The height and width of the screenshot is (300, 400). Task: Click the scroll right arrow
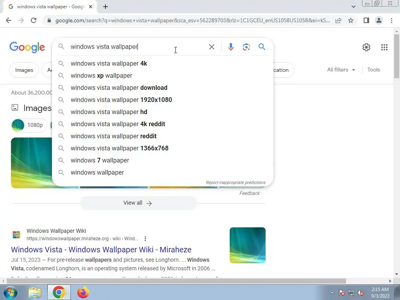(x=390, y=281)
